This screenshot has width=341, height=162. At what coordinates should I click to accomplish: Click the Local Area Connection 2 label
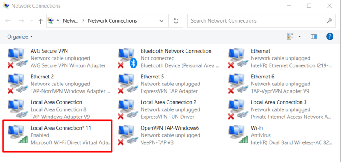[169, 102]
